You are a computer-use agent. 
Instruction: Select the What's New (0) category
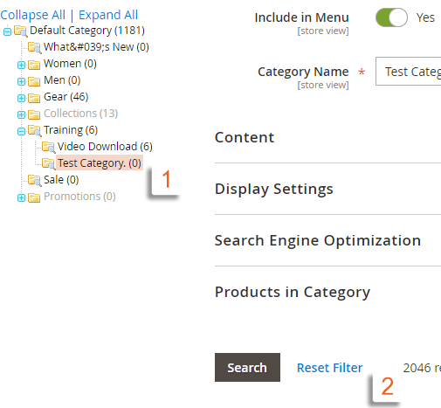coord(96,47)
